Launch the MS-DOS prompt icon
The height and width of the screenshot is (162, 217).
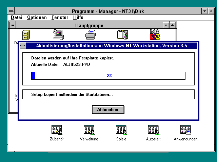coord(155,35)
